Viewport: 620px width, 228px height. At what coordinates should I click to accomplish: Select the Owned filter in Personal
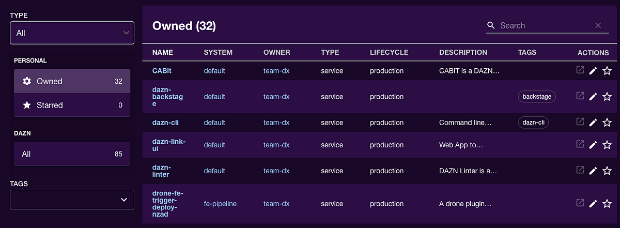pyautogui.click(x=72, y=81)
